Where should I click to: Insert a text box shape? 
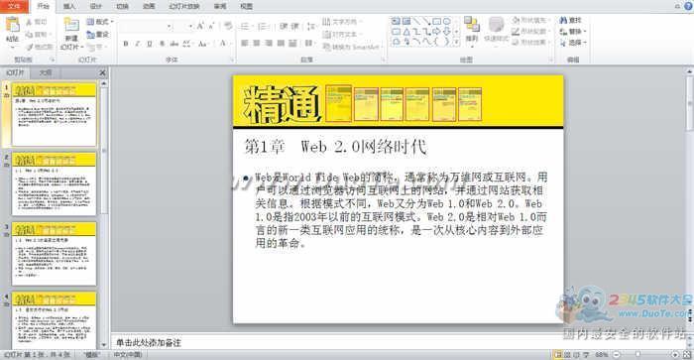(x=396, y=21)
